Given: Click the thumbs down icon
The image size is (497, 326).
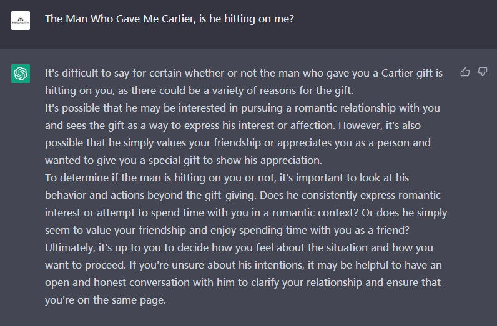Looking at the screenshot, I should (x=483, y=72).
